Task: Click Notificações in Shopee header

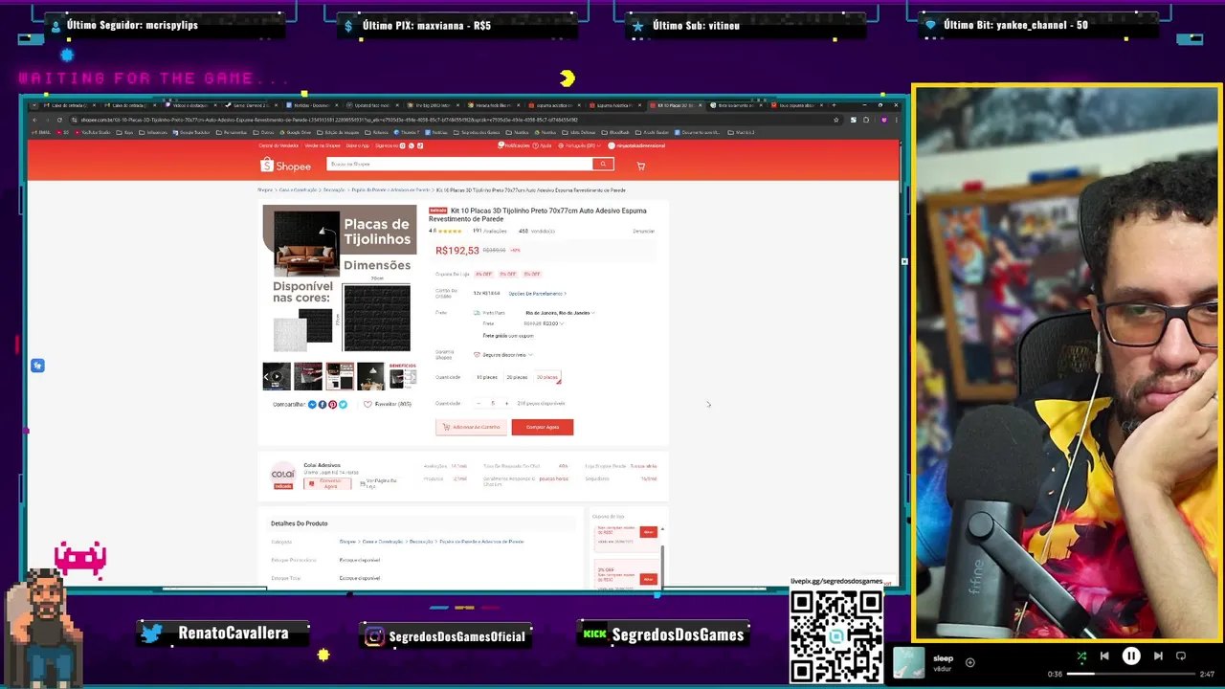Action: point(515,145)
